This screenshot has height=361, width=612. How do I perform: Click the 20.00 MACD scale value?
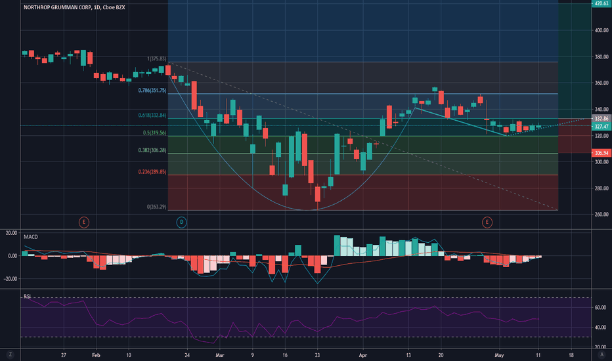[x=12, y=233]
